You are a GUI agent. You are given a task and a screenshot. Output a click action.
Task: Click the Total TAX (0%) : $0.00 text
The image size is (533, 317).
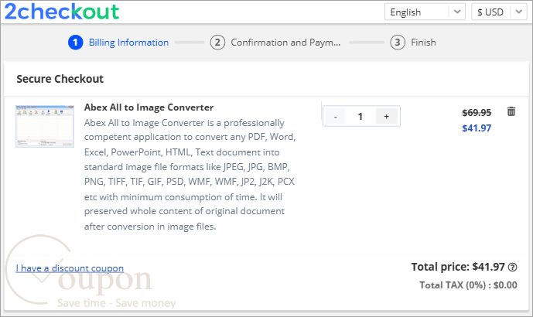point(468,285)
